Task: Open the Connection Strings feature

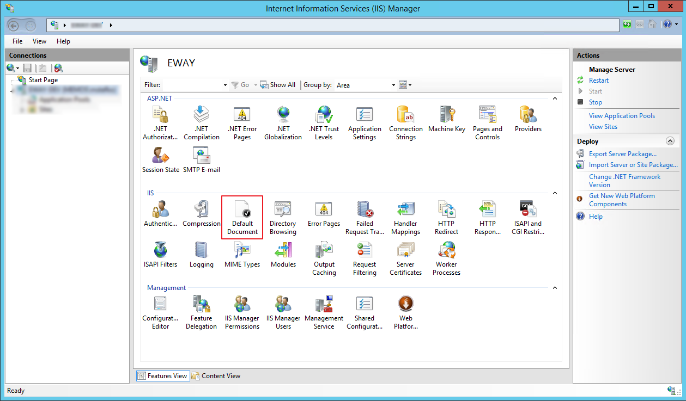Action: 406,123
